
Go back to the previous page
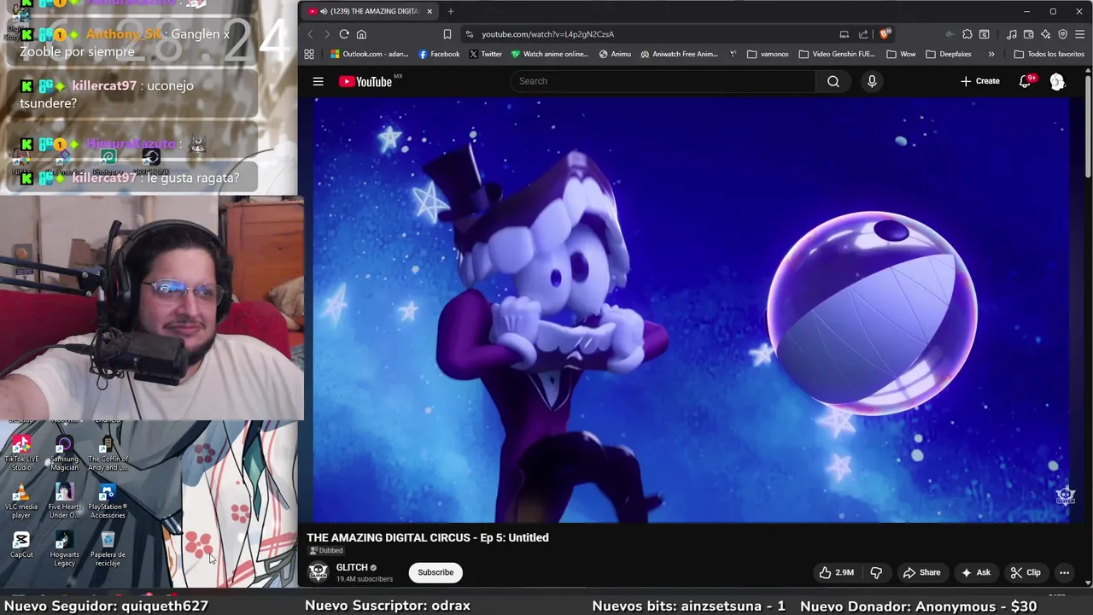pyautogui.click(x=310, y=34)
